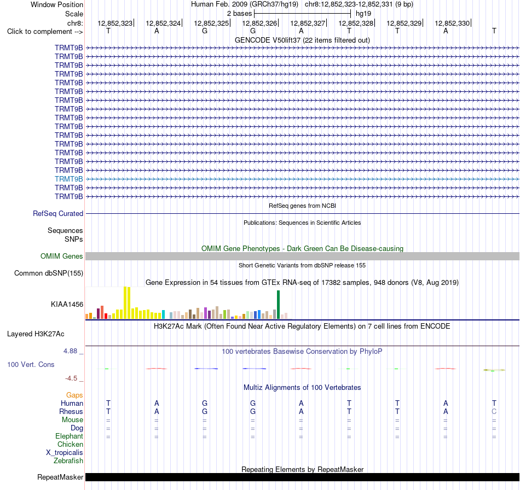Click the Layered H3K27Ac track label
This screenshot has height=490, width=520.
click(x=36, y=334)
